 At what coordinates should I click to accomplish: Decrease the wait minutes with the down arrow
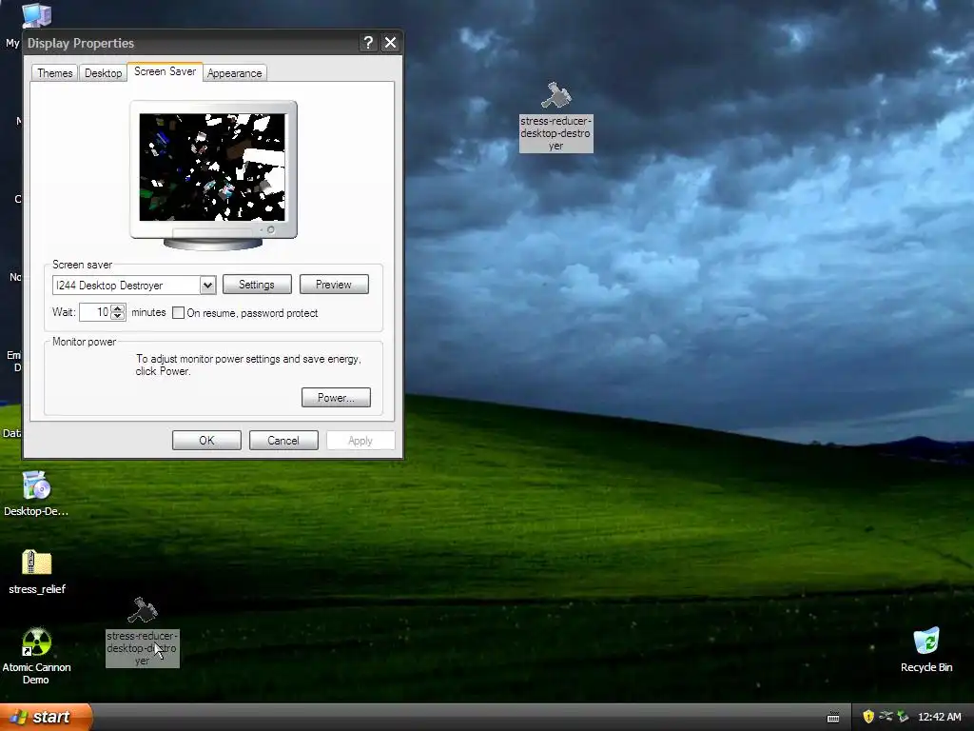pyautogui.click(x=117, y=316)
